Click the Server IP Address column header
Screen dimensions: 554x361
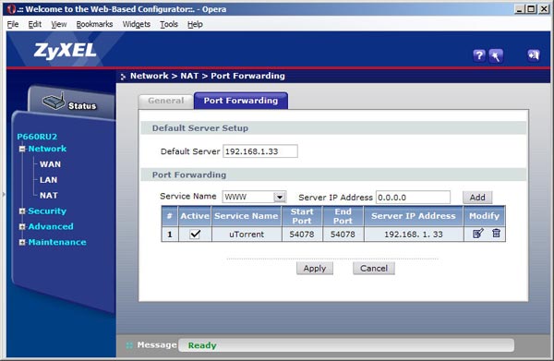pyautogui.click(x=414, y=216)
